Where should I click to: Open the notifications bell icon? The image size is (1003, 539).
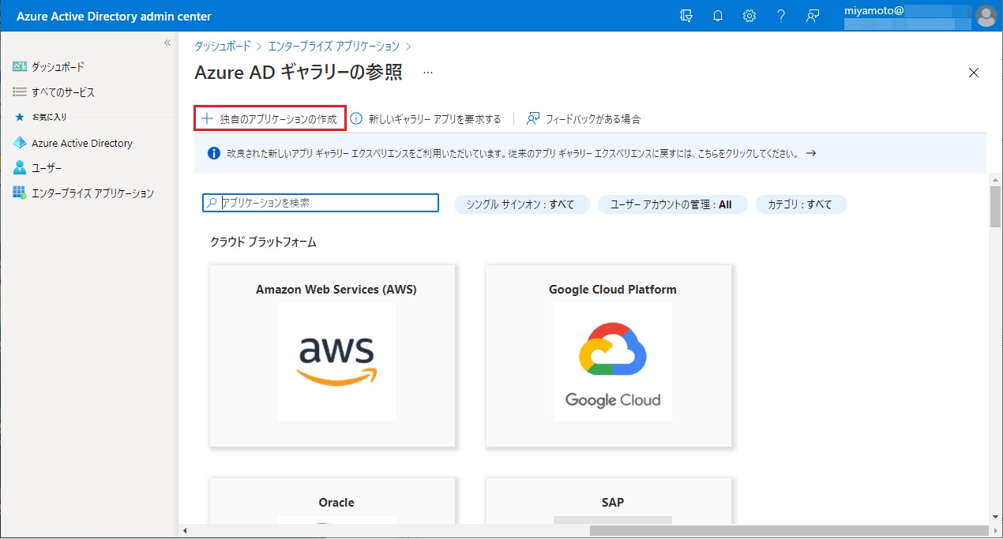(717, 16)
